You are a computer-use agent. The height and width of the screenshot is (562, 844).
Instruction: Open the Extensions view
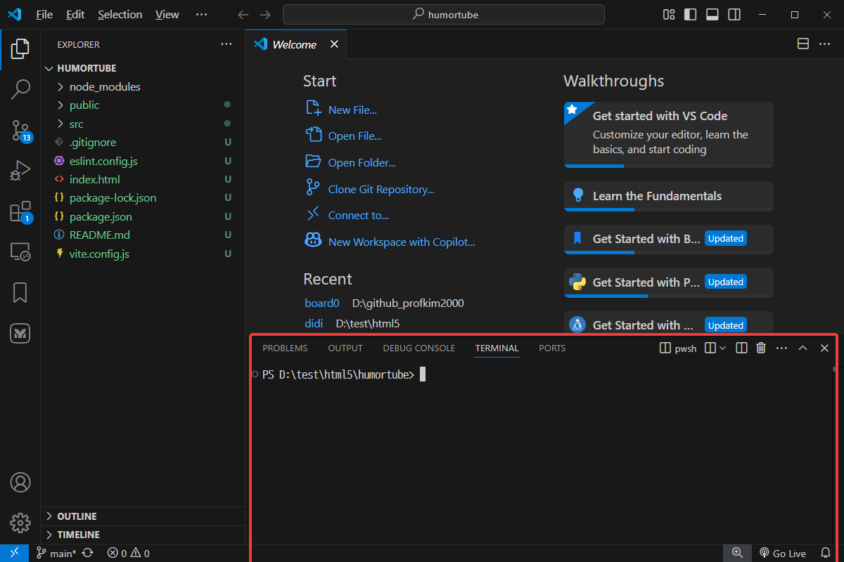(20, 211)
